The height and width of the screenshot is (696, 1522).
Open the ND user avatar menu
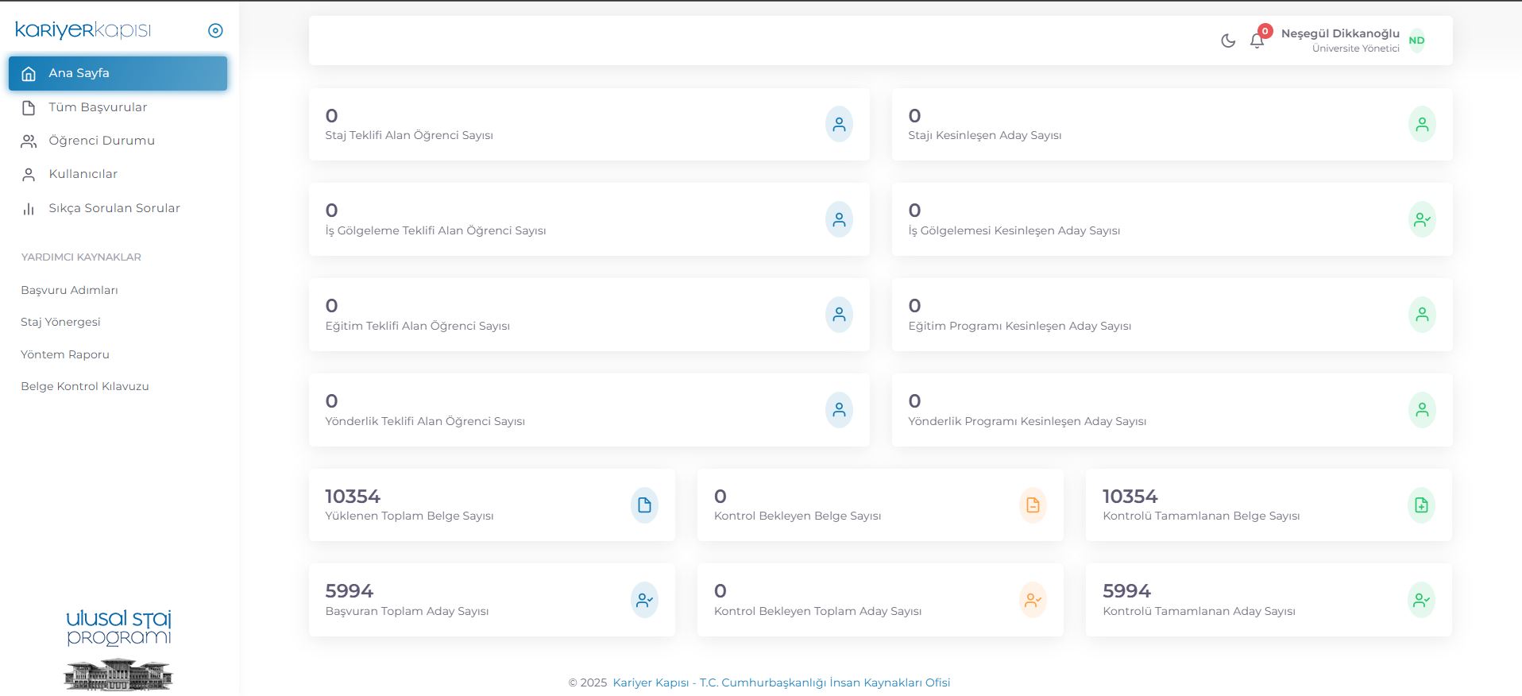1416,41
